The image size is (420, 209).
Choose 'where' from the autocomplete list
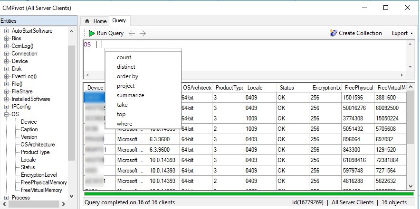tap(124, 124)
